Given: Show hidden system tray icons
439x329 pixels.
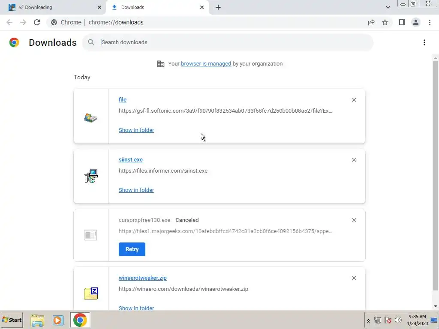Looking at the screenshot, I should click(x=368, y=321).
